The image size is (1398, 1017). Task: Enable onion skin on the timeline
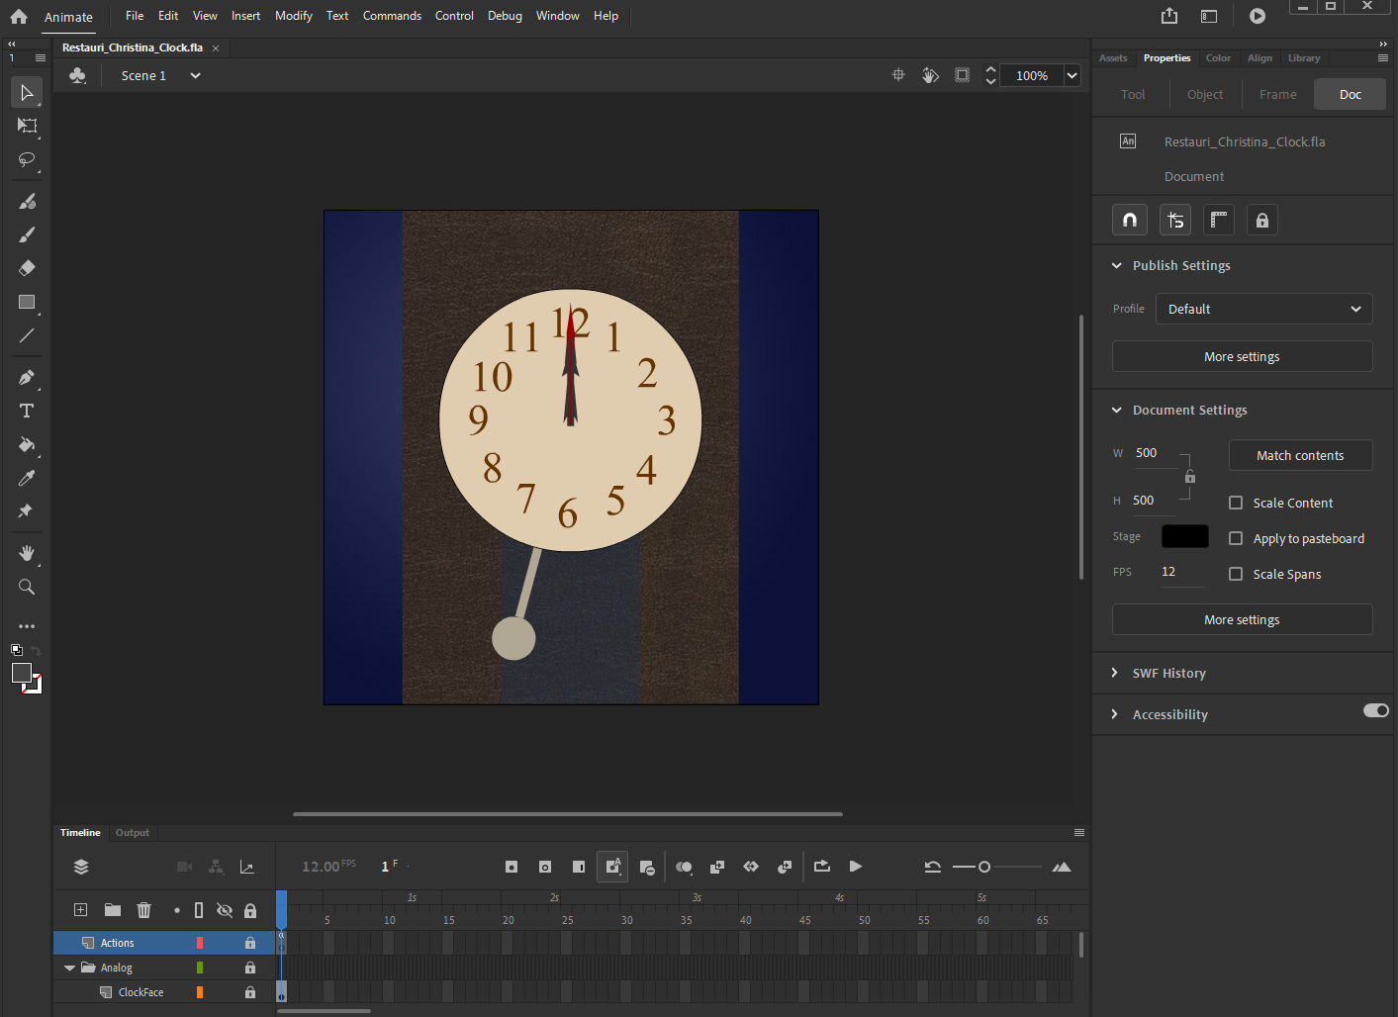point(684,867)
